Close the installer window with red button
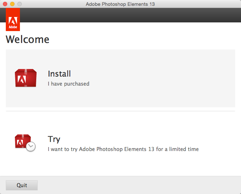 tap(5, 4)
